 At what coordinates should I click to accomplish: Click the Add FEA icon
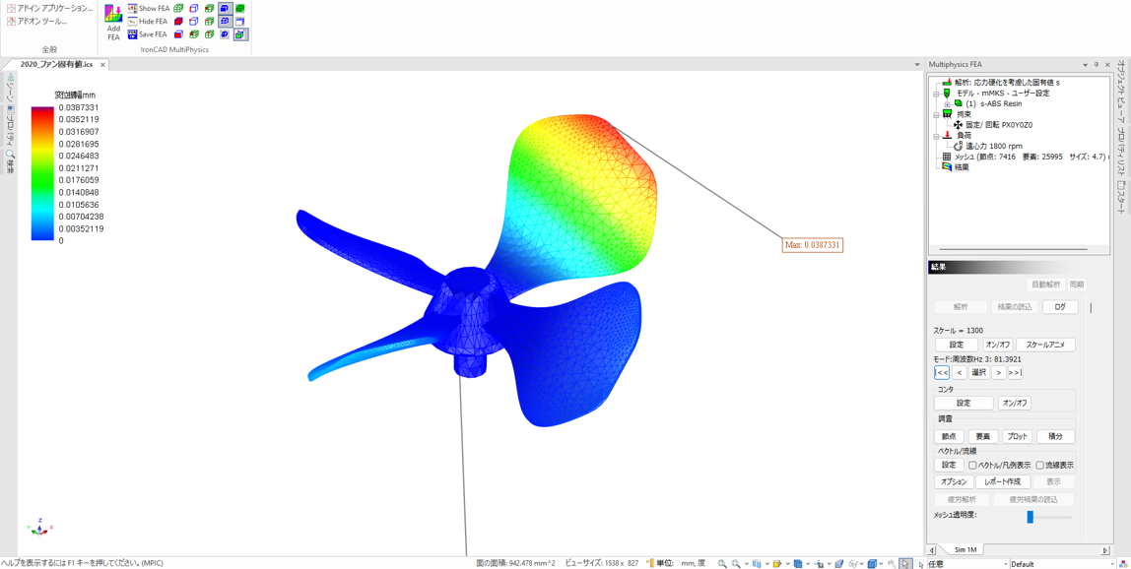(113, 22)
